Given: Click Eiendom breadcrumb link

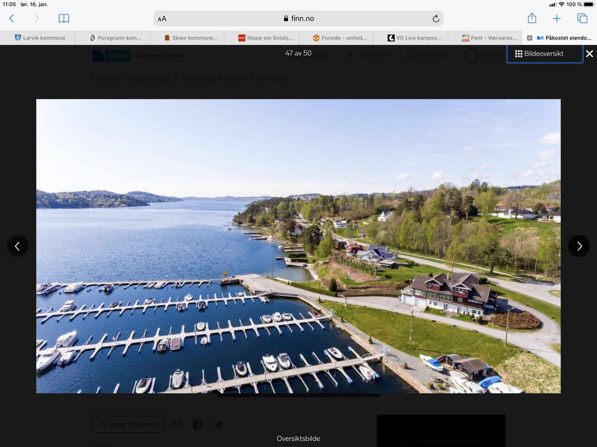Looking at the screenshot, I should tap(105, 78).
